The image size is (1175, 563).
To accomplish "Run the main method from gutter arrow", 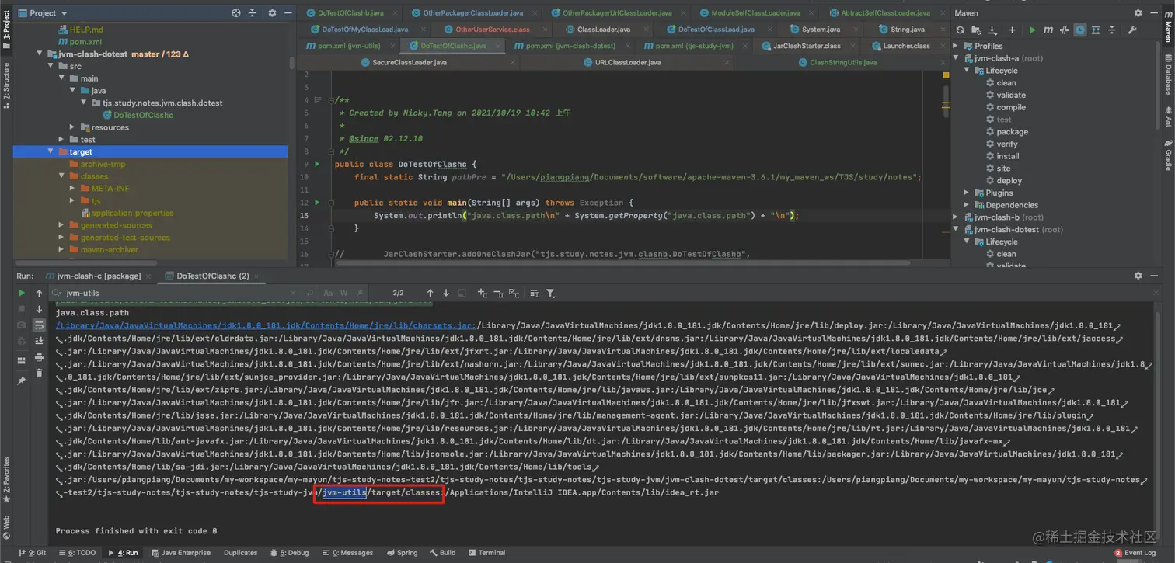I will pyautogui.click(x=317, y=203).
